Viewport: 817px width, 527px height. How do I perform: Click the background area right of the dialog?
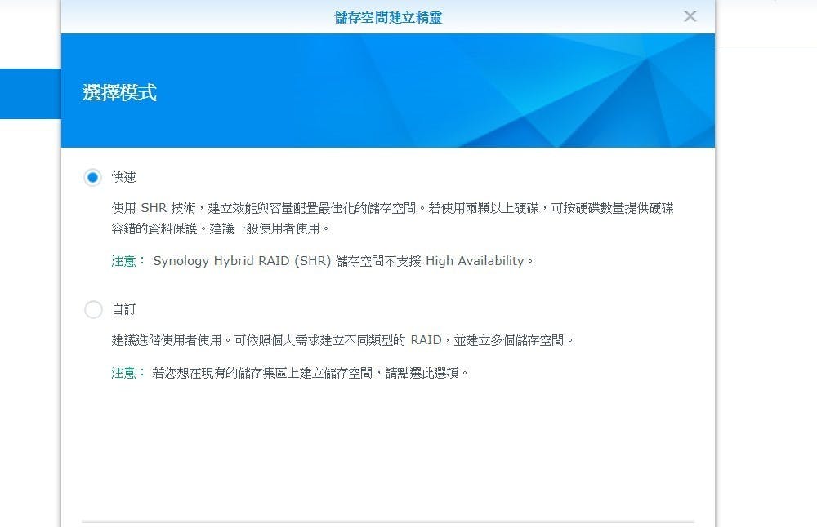768,245
